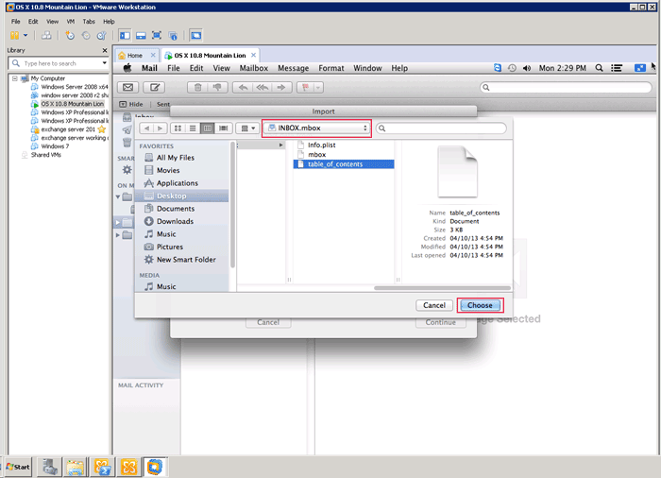Viewport: 661px width, 478px height.
Task: Select Downloads in Favorites sidebar
Action: pyautogui.click(x=175, y=221)
